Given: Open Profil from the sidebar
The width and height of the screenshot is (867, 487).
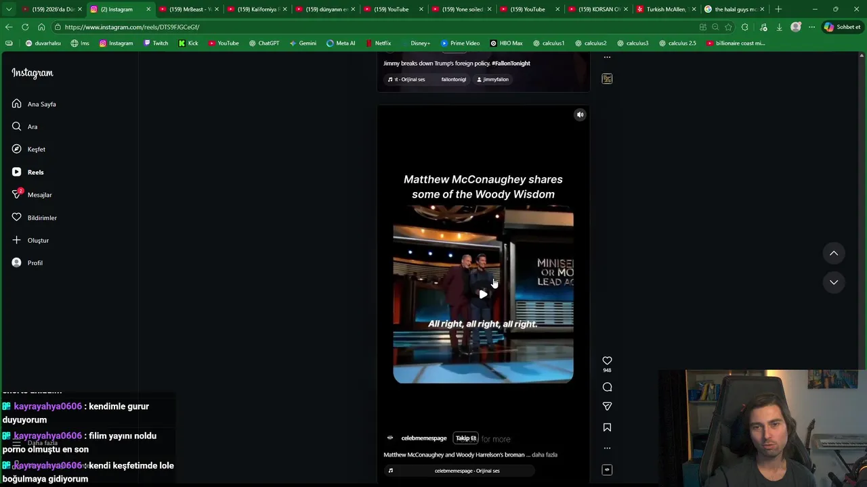Looking at the screenshot, I should [x=27, y=262].
